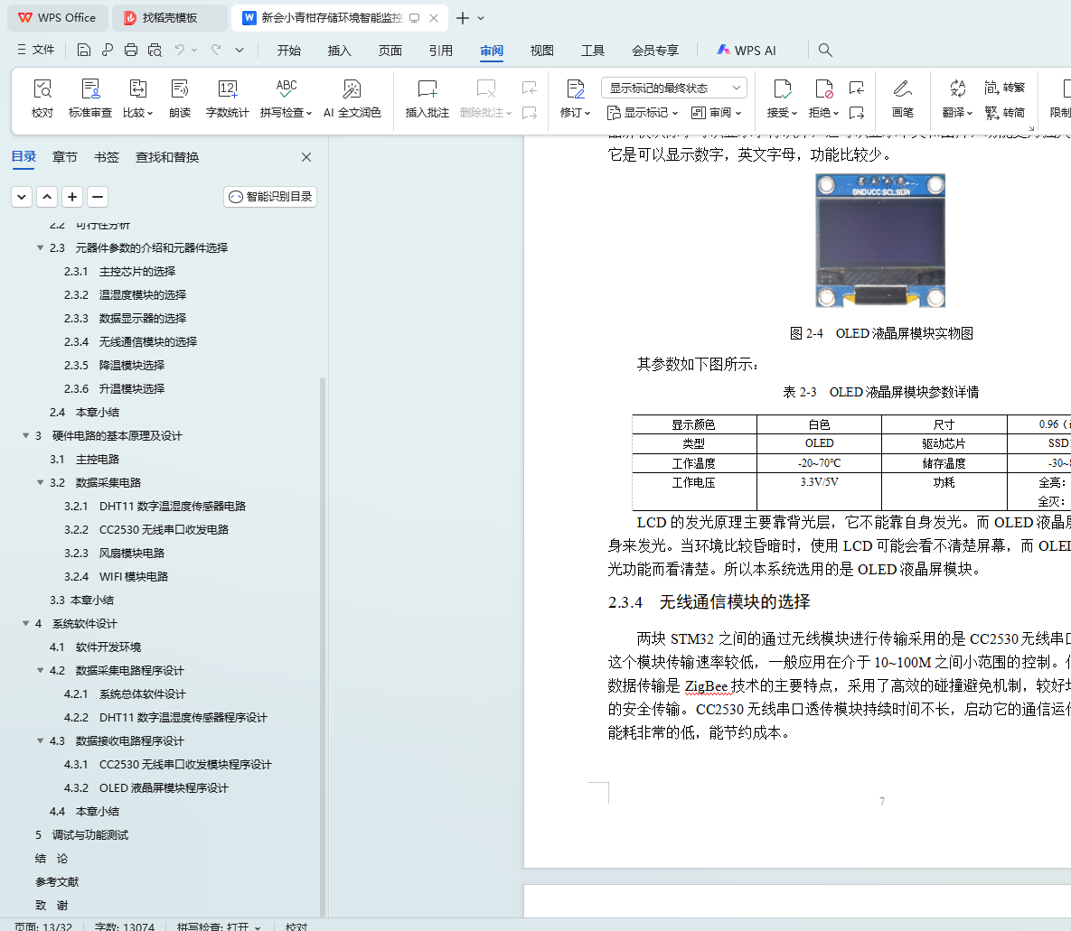Image resolution: width=1071 pixels, height=931 pixels.
Task: Switch to the 开始 ribbon tab
Action: point(289,51)
